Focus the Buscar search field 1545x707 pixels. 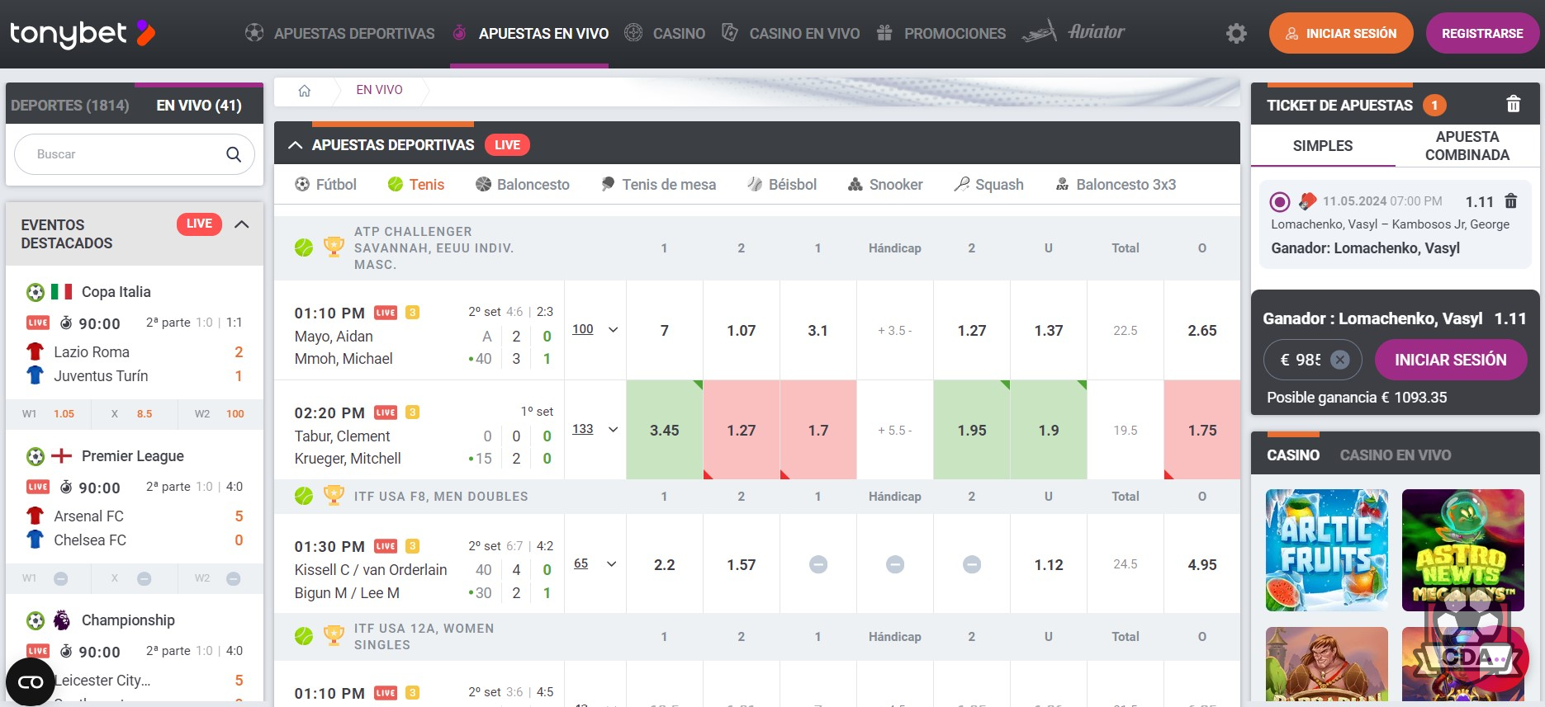coord(135,154)
